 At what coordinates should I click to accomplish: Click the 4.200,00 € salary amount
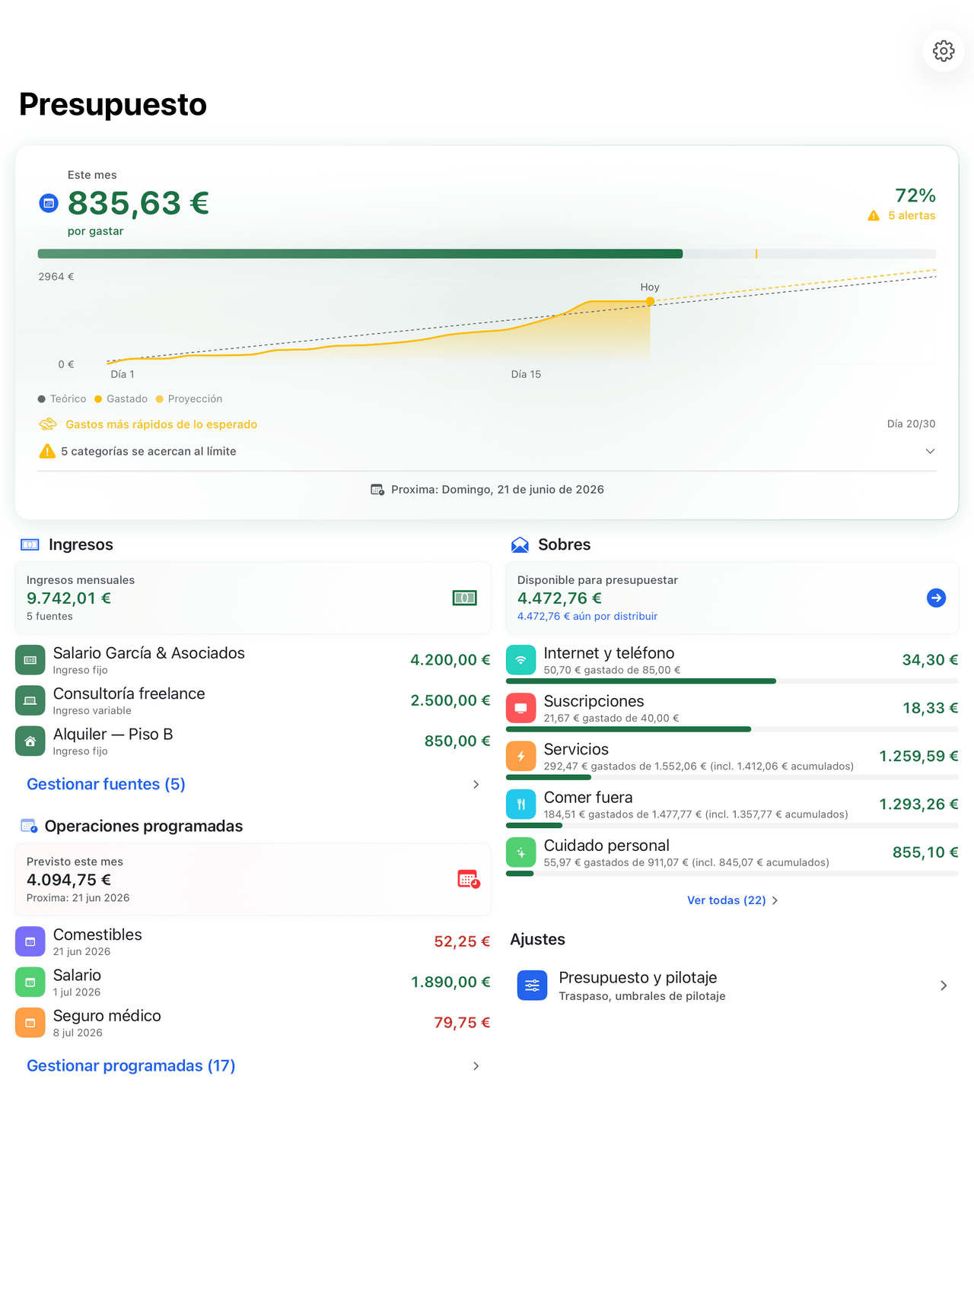pyautogui.click(x=450, y=660)
